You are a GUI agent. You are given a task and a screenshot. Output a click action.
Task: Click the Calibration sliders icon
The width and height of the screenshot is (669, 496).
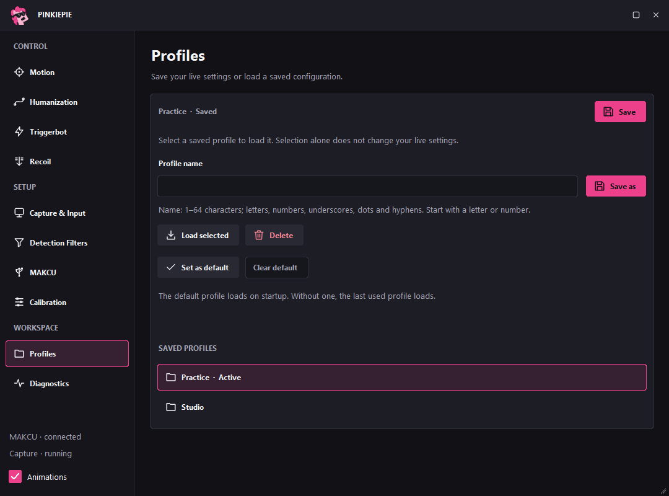click(x=19, y=302)
